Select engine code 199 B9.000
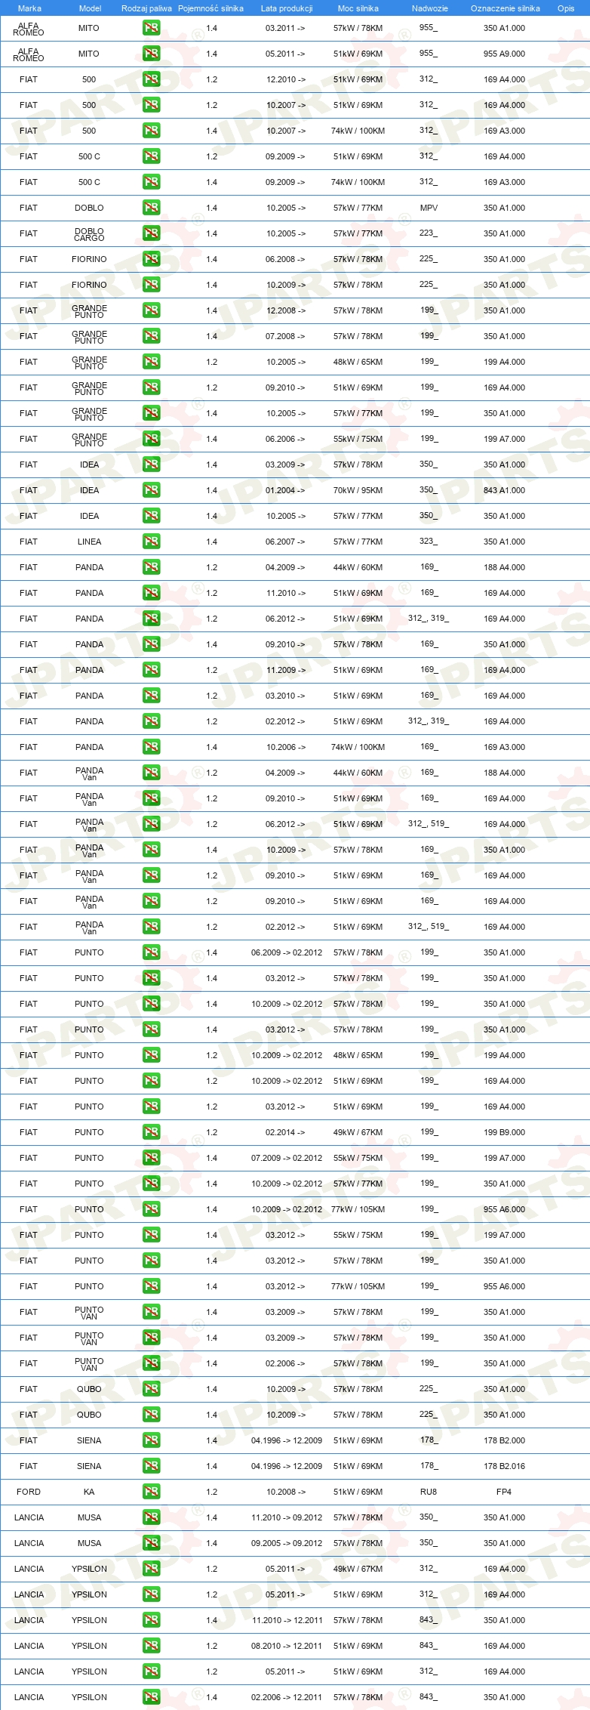This screenshot has width=590, height=1710. coord(504,1132)
